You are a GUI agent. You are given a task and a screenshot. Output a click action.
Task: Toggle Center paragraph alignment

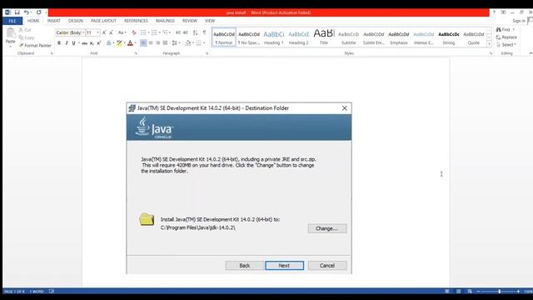point(151,42)
